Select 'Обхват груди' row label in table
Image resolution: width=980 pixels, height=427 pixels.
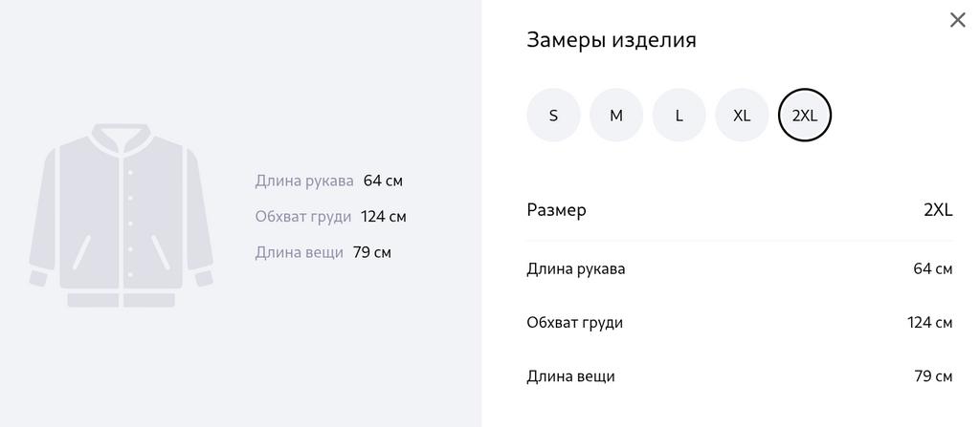[x=574, y=323]
